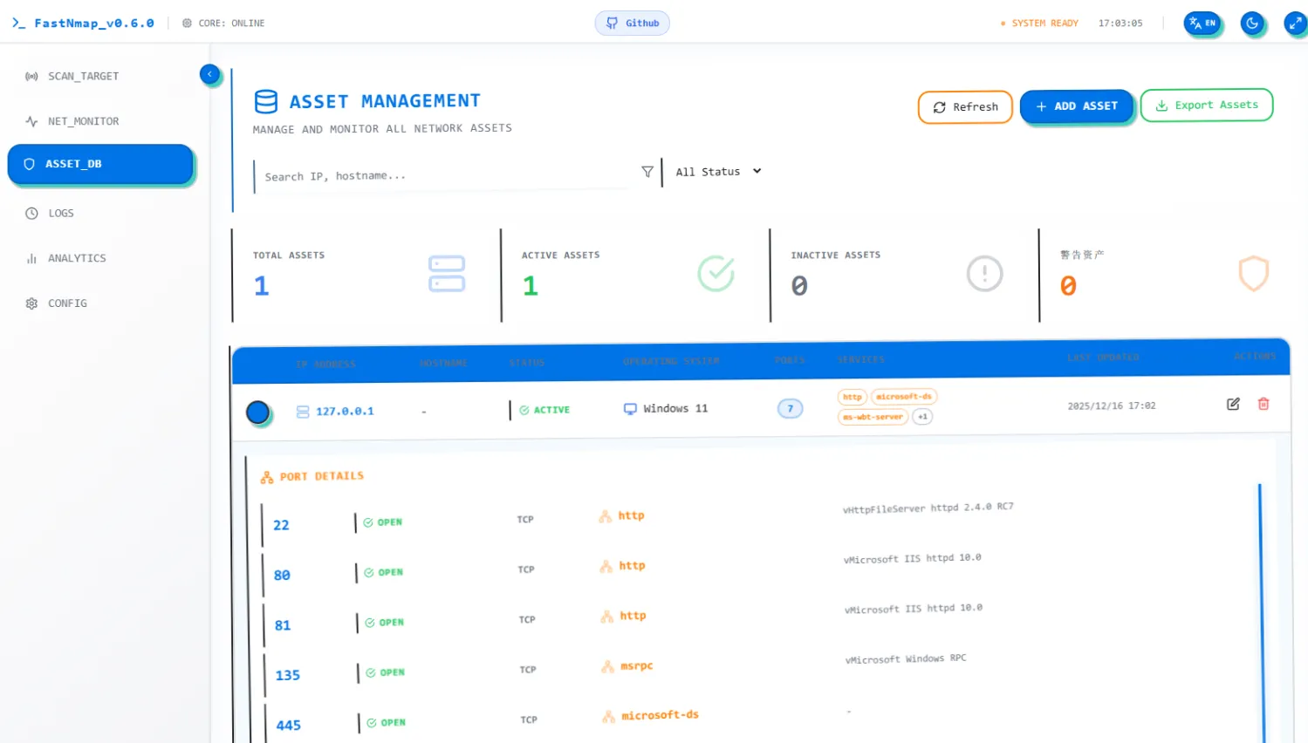The width and height of the screenshot is (1308, 743).
Task: Click the edit icon for asset 127.0.0.1
Action: pyautogui.click(x=1233, y=404)
